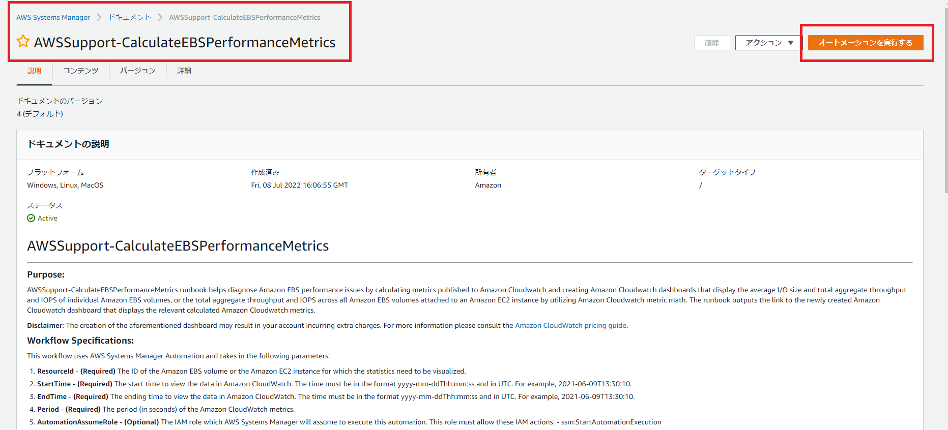Open the AWS Systems Manager breadcrumb link
948x430 pixels.
[53, 17]
